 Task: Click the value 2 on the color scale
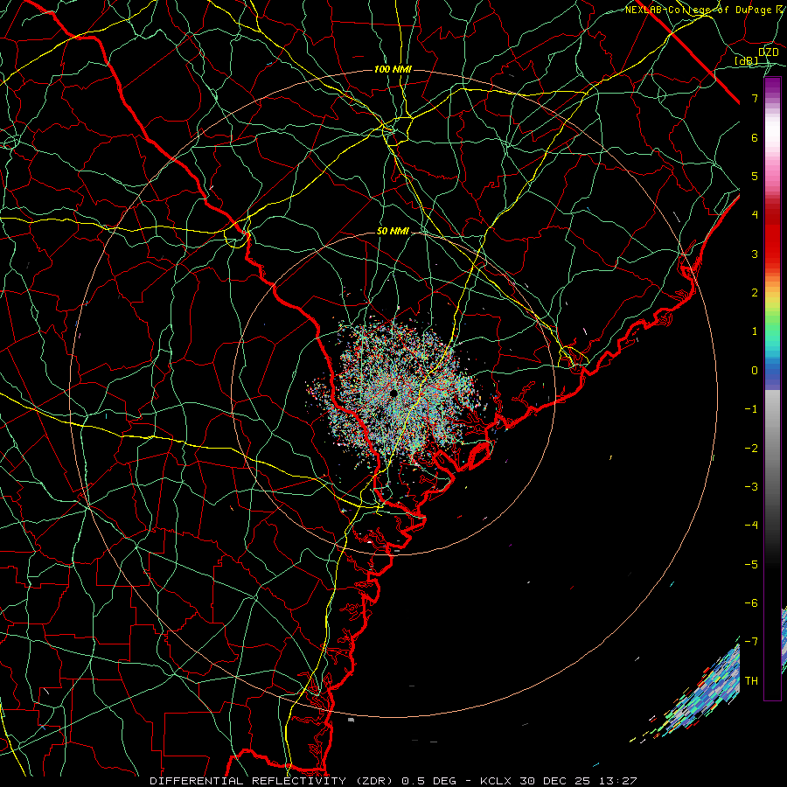(755, 293)
